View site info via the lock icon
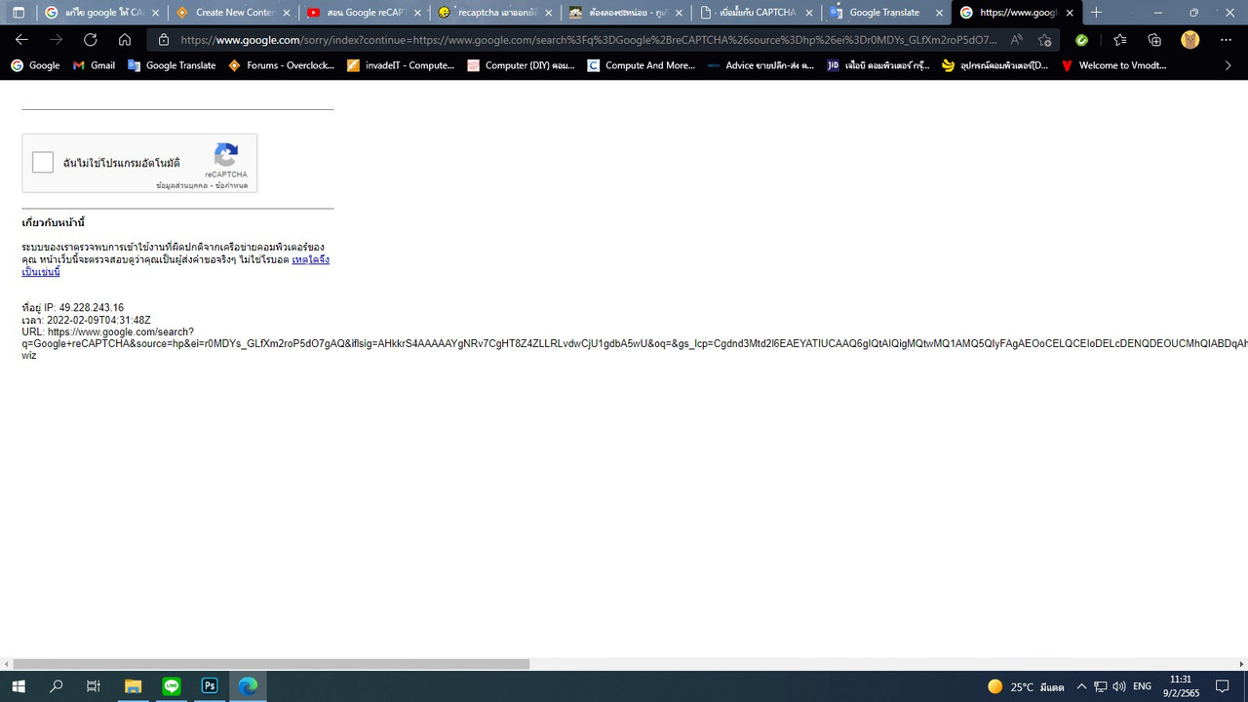 point(164,40)
